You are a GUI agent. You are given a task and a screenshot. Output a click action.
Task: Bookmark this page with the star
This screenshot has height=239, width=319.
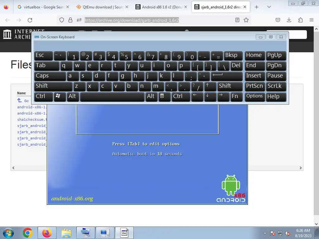coord(246,20)
